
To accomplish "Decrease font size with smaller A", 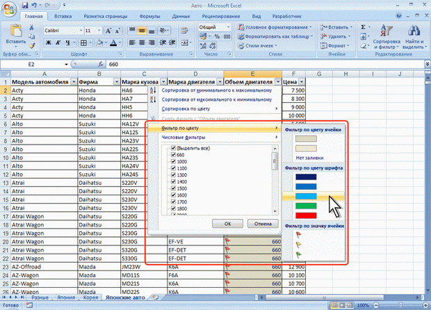I will click(117, 31).
